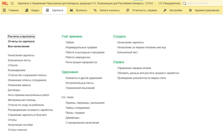Open Начисление пособий
The height and width of the screenshot is (139, 223).
point(20,125)
